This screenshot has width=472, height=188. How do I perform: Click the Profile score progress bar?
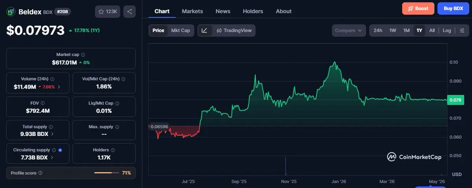click(x=106, y=173)
